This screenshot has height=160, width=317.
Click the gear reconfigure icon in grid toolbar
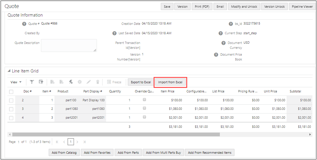(80, 82)
